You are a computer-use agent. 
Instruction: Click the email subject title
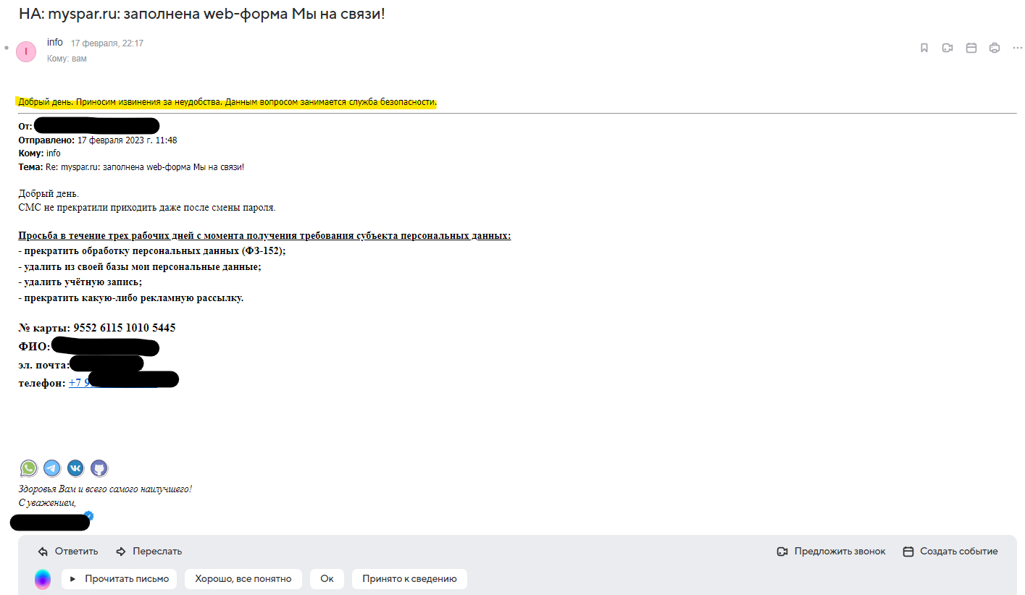(x=201, y=14)
